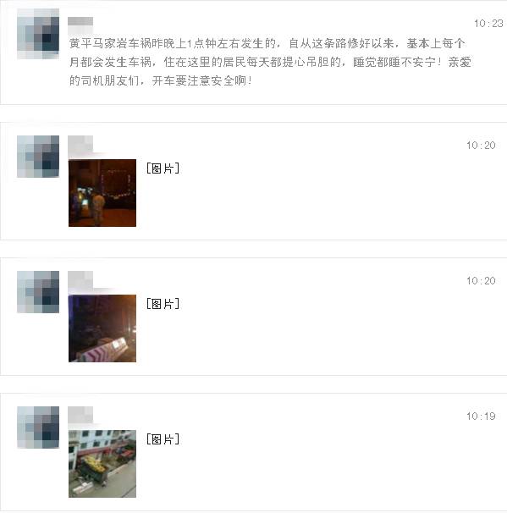Click the [图片] label in the 10:19 post
The height and width of the screenshot is (513, 507).
163,439
